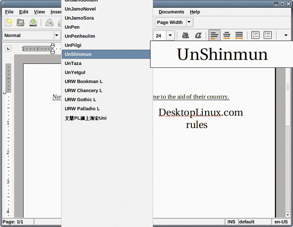293x227 pixels.
Task: Click the vertical scrollbar down arrow
Action: tap(288, 215)
